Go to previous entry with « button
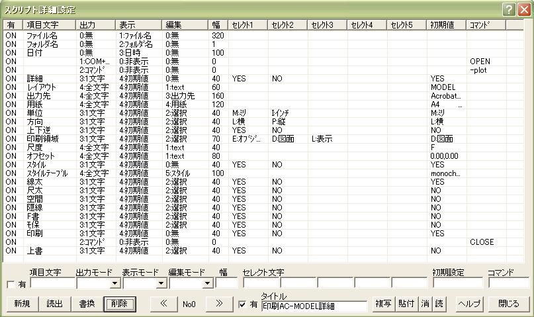 point(162,304)
